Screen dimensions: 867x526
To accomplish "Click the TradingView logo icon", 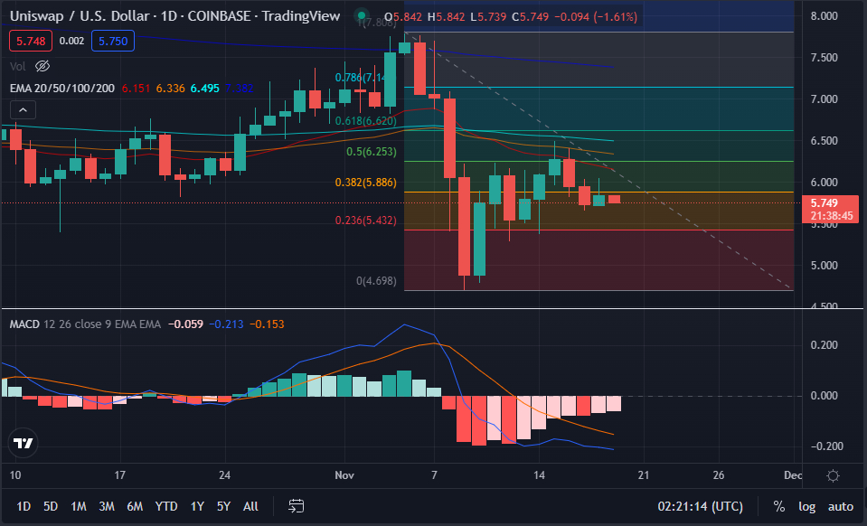I will (24, 443).
